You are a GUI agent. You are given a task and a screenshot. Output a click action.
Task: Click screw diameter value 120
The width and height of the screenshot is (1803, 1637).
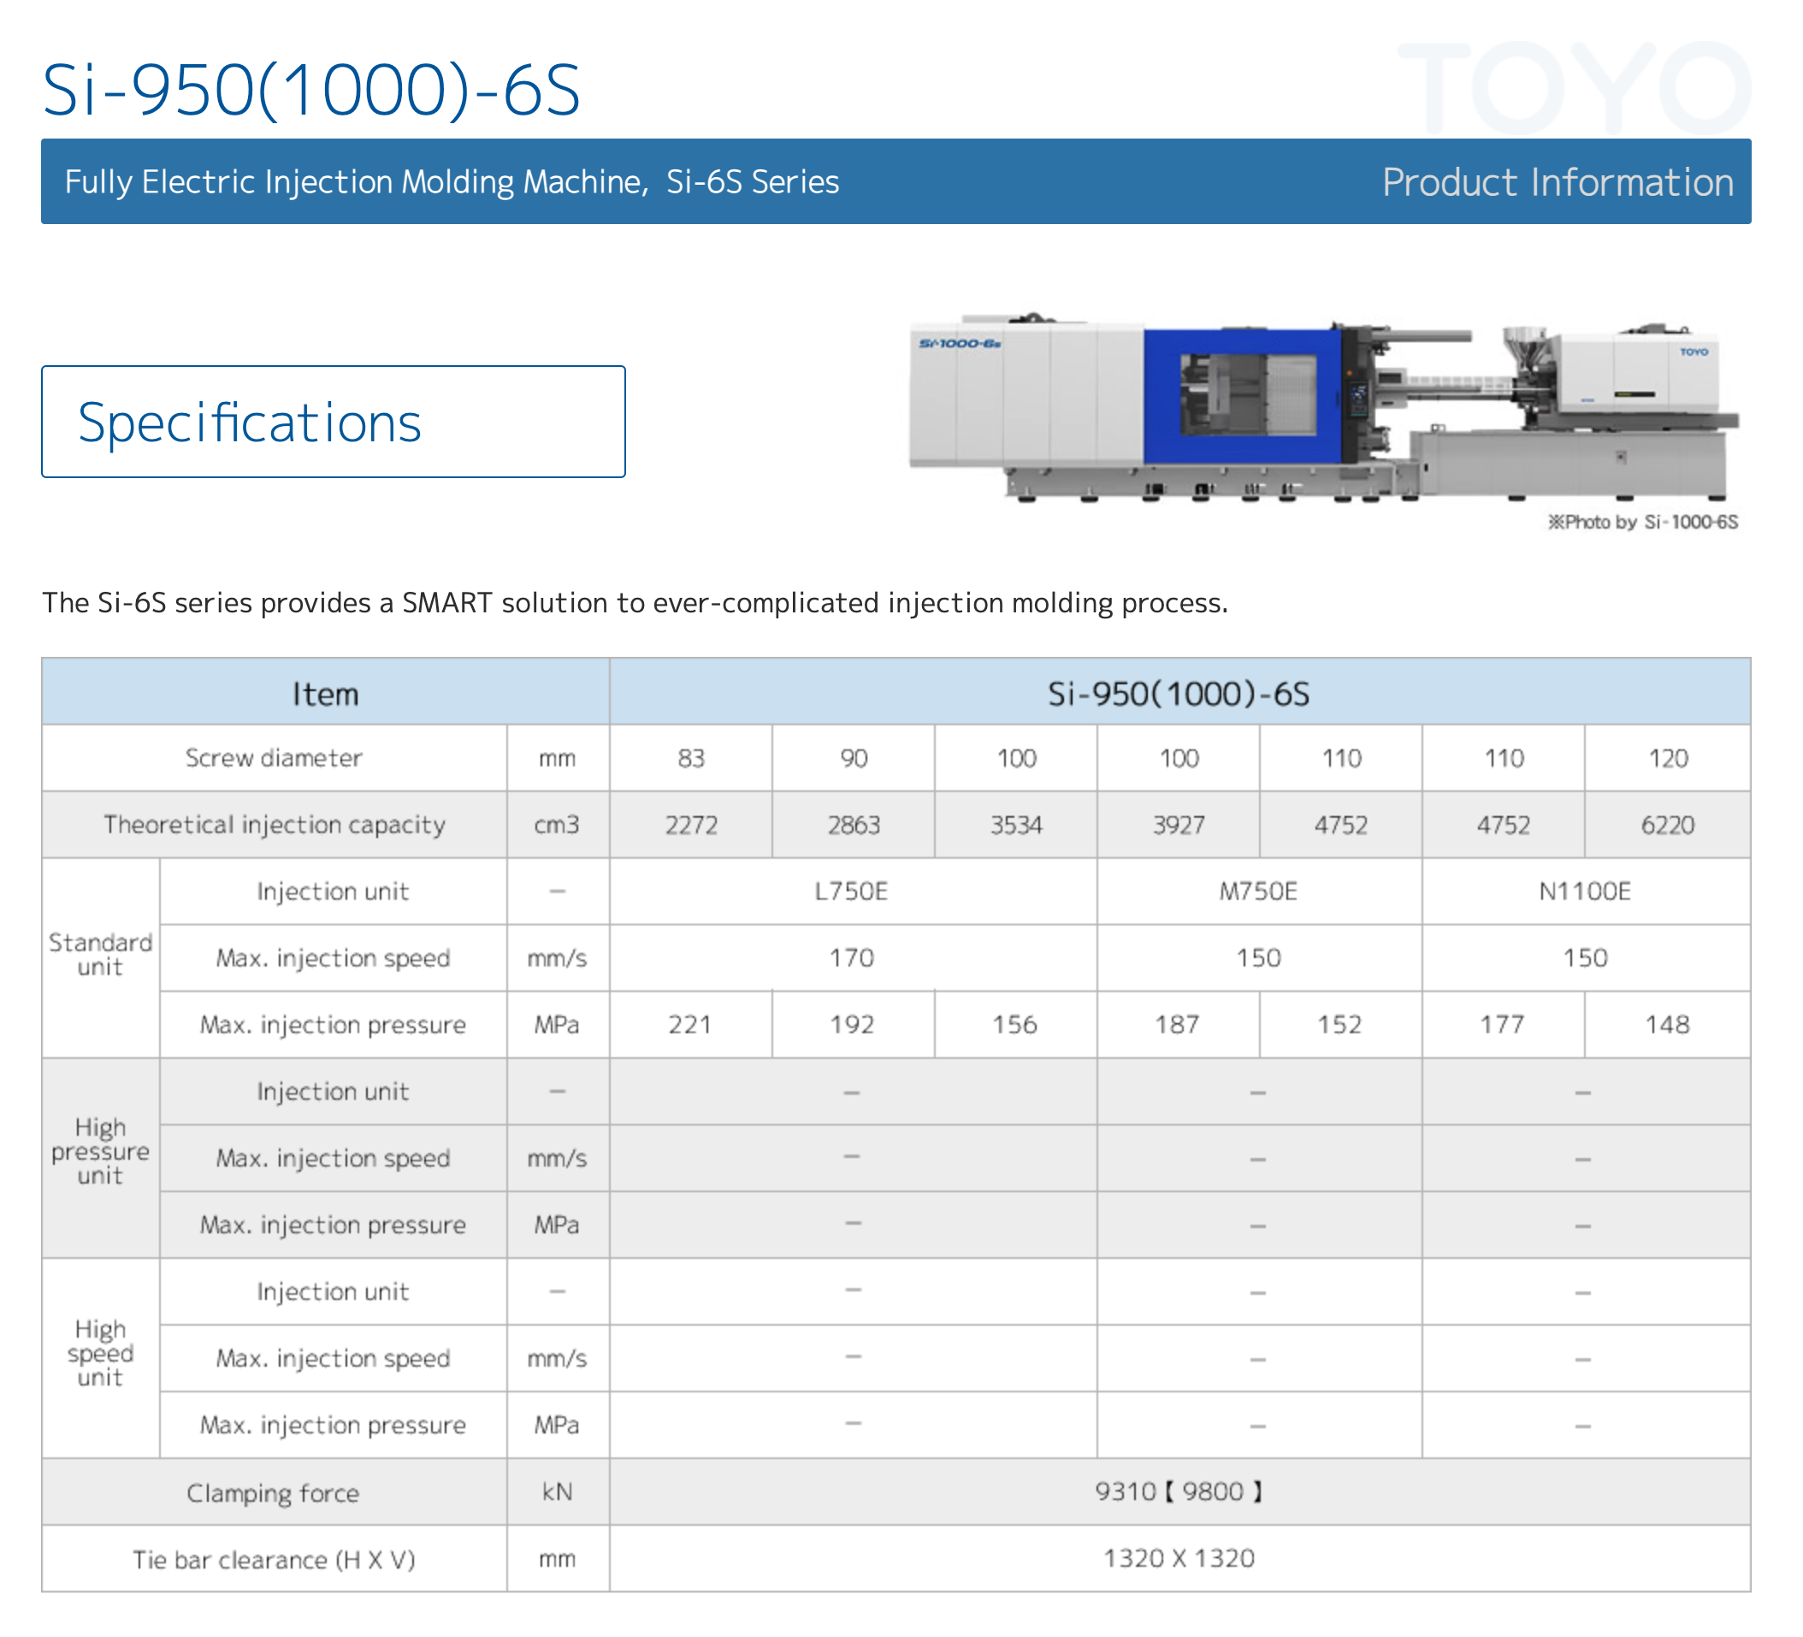pos(1667,759)
